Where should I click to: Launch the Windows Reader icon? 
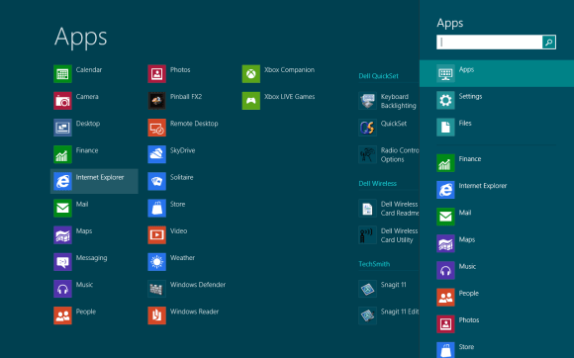click(156, 315)
